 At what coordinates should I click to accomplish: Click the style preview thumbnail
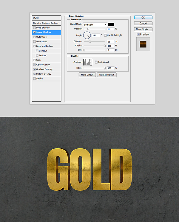(x=142, y=44)
